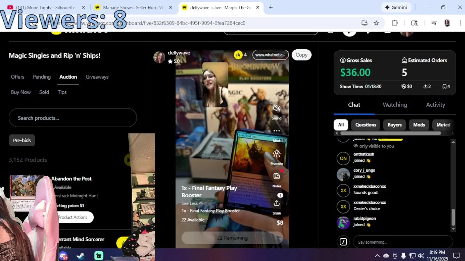Screen dimensions: 465x261
Task: Unmute the stream with the Sound icon
Action: coord(276,108)
